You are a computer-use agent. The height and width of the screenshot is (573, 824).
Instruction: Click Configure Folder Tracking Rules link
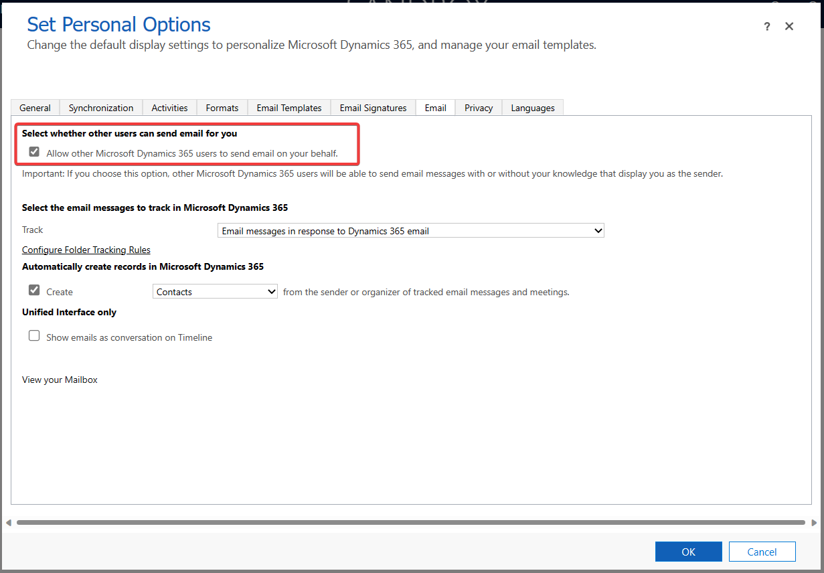coord(86,250)
